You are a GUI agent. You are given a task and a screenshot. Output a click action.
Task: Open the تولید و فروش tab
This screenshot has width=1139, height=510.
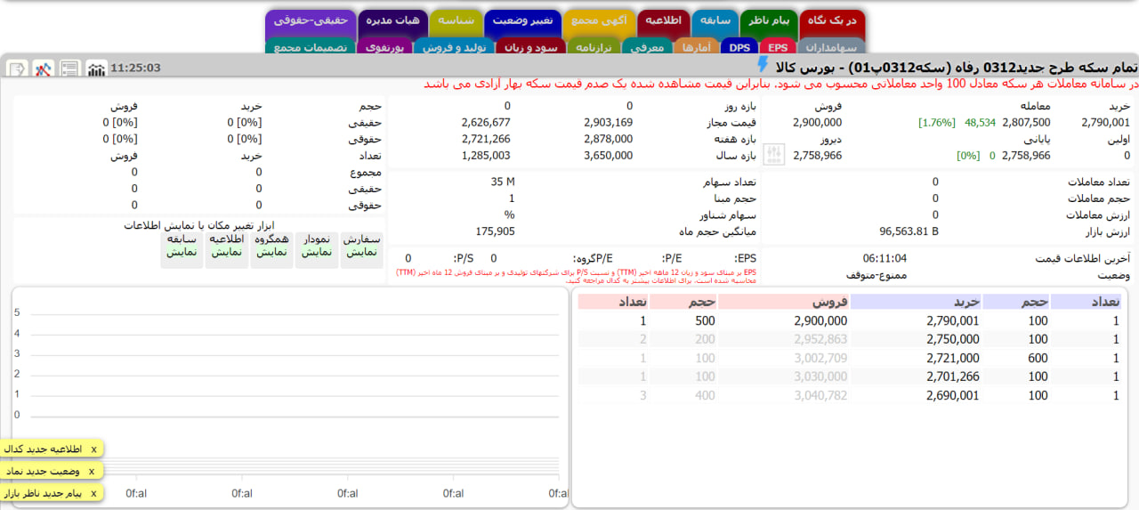click(x=454, y=47)
